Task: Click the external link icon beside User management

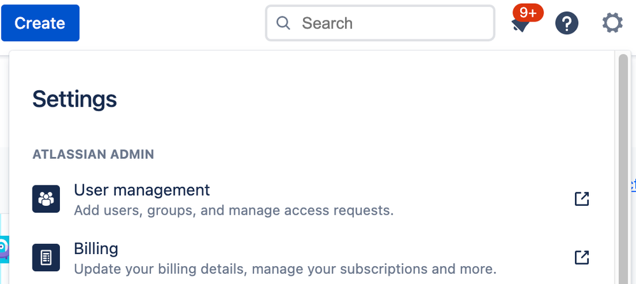Action: [582, 199]
